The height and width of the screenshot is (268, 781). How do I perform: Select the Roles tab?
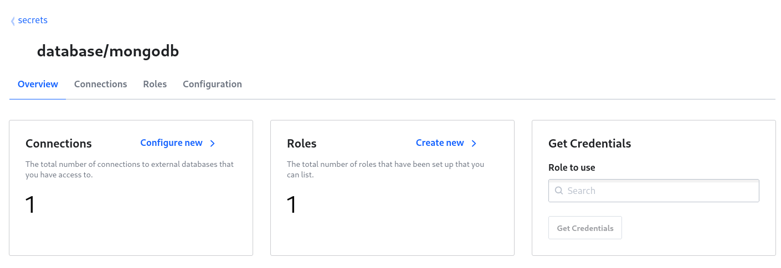[155, 84]
